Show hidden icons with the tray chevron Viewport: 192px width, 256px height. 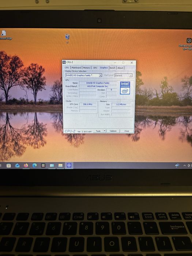[184, 166]
